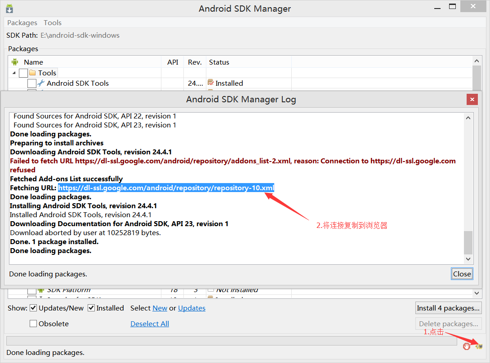Click the 'Download aborted by user' log line

click(85, 233)
